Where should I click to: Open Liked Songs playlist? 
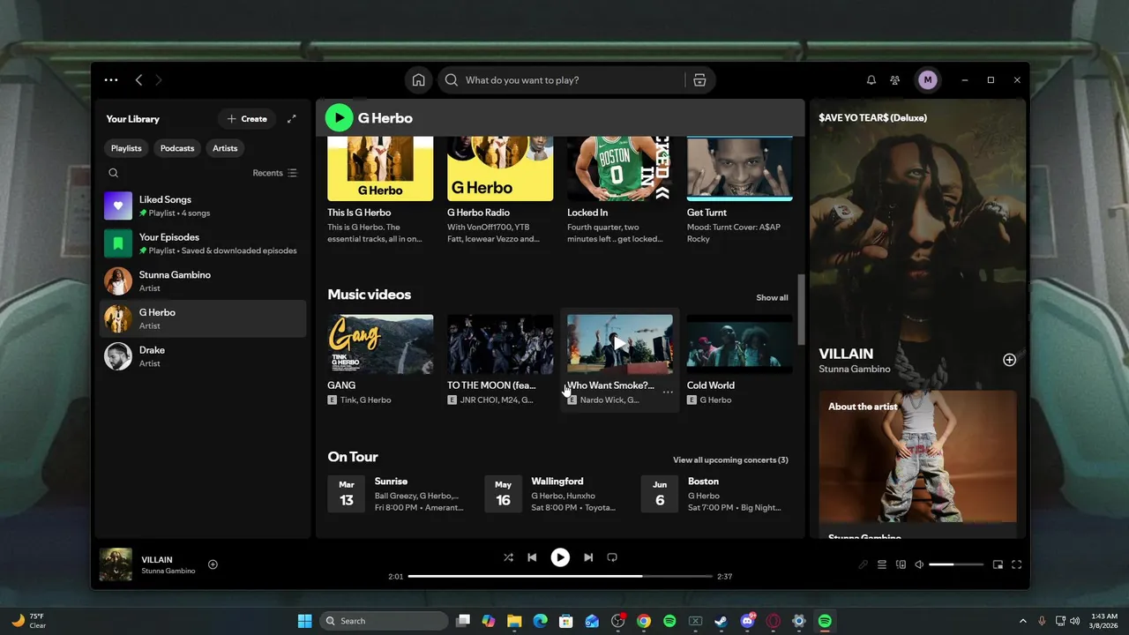[203, 206]
